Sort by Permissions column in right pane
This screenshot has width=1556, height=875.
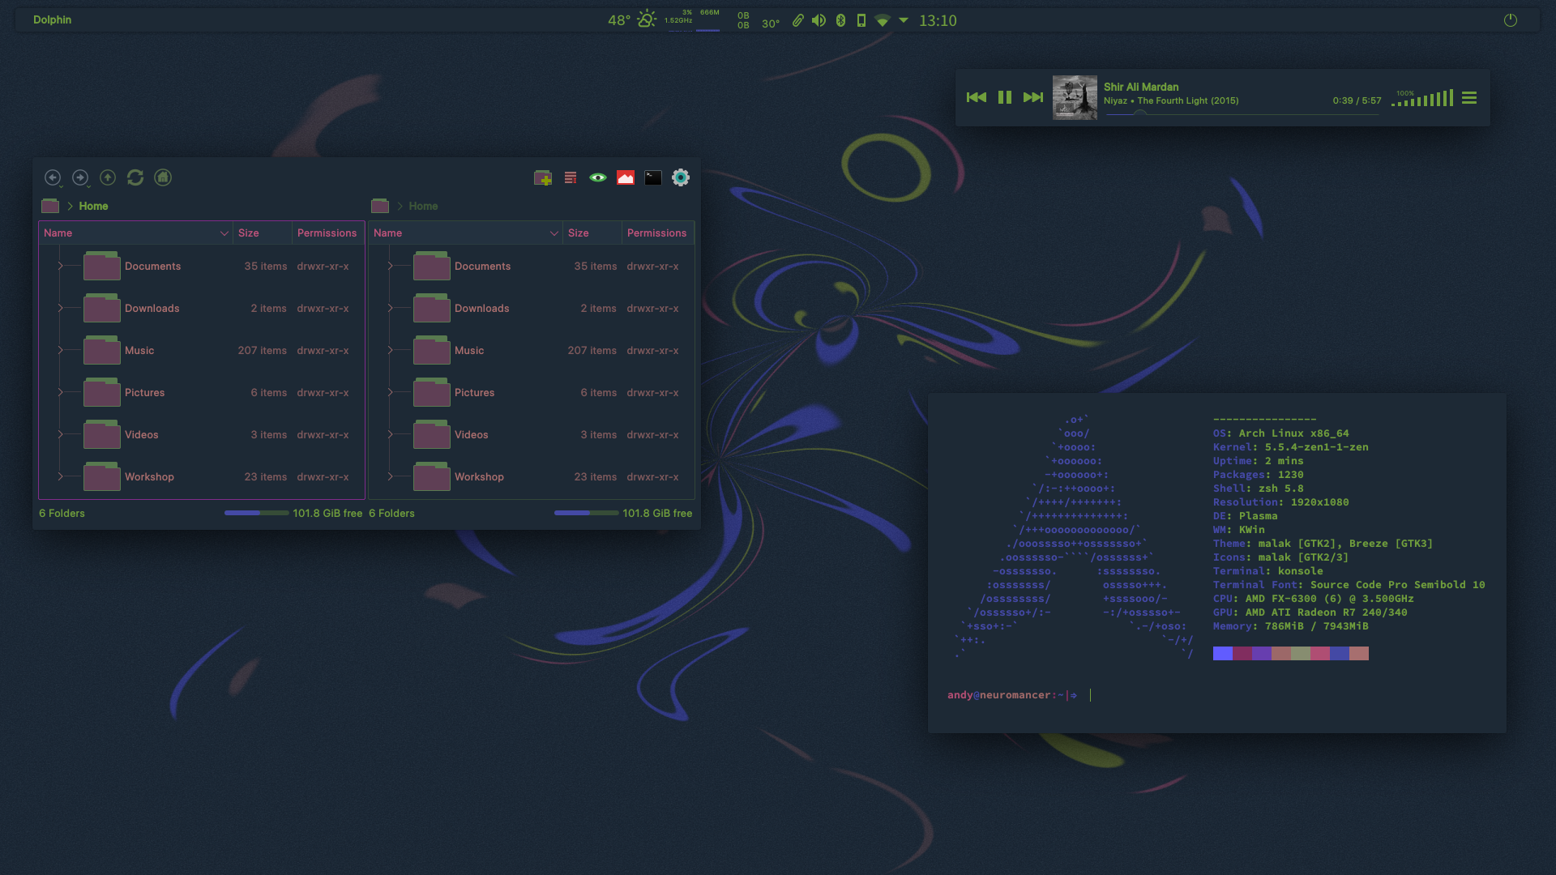[656, 233]
